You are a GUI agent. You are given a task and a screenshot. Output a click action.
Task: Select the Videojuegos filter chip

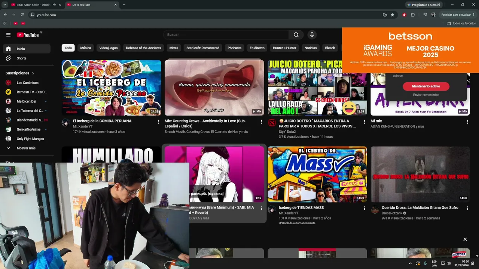(x=109, y=48)
